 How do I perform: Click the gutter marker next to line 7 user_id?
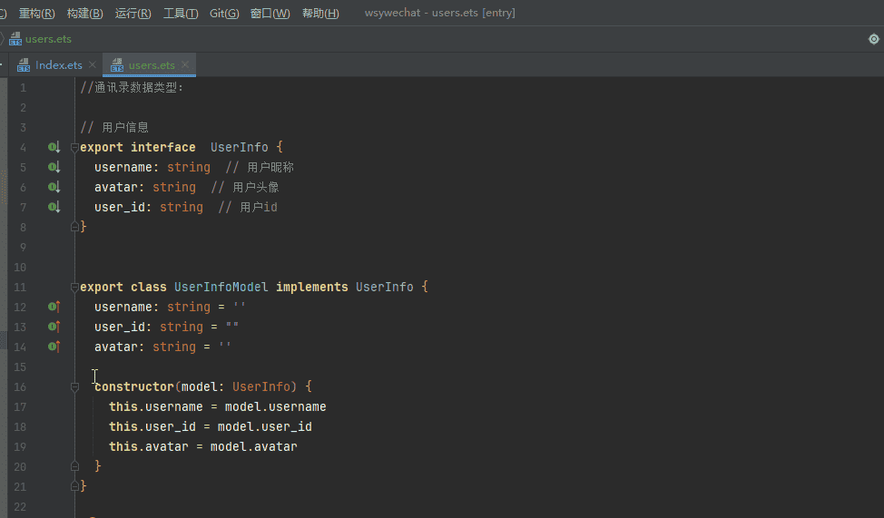click(x=54, y=207)
